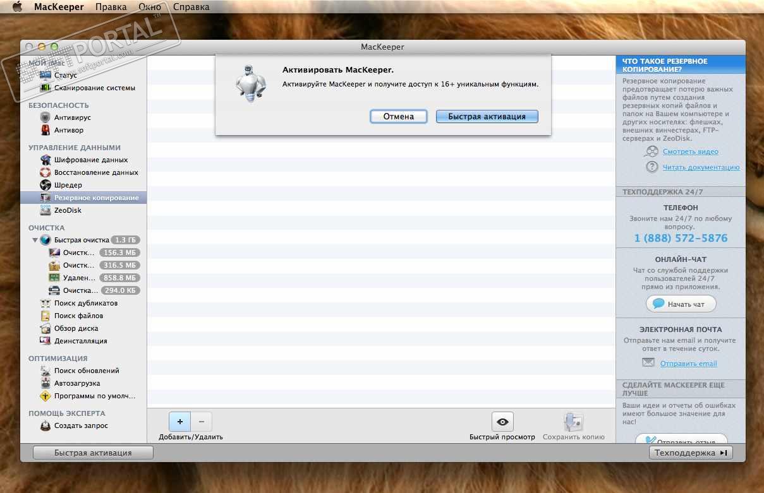764x493 pixels.
Task: Open the Смотреть видео link
Action: point(690,151)
